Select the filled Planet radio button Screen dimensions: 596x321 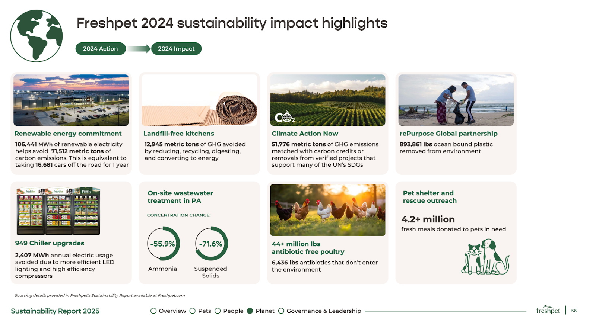pos(250,311)
